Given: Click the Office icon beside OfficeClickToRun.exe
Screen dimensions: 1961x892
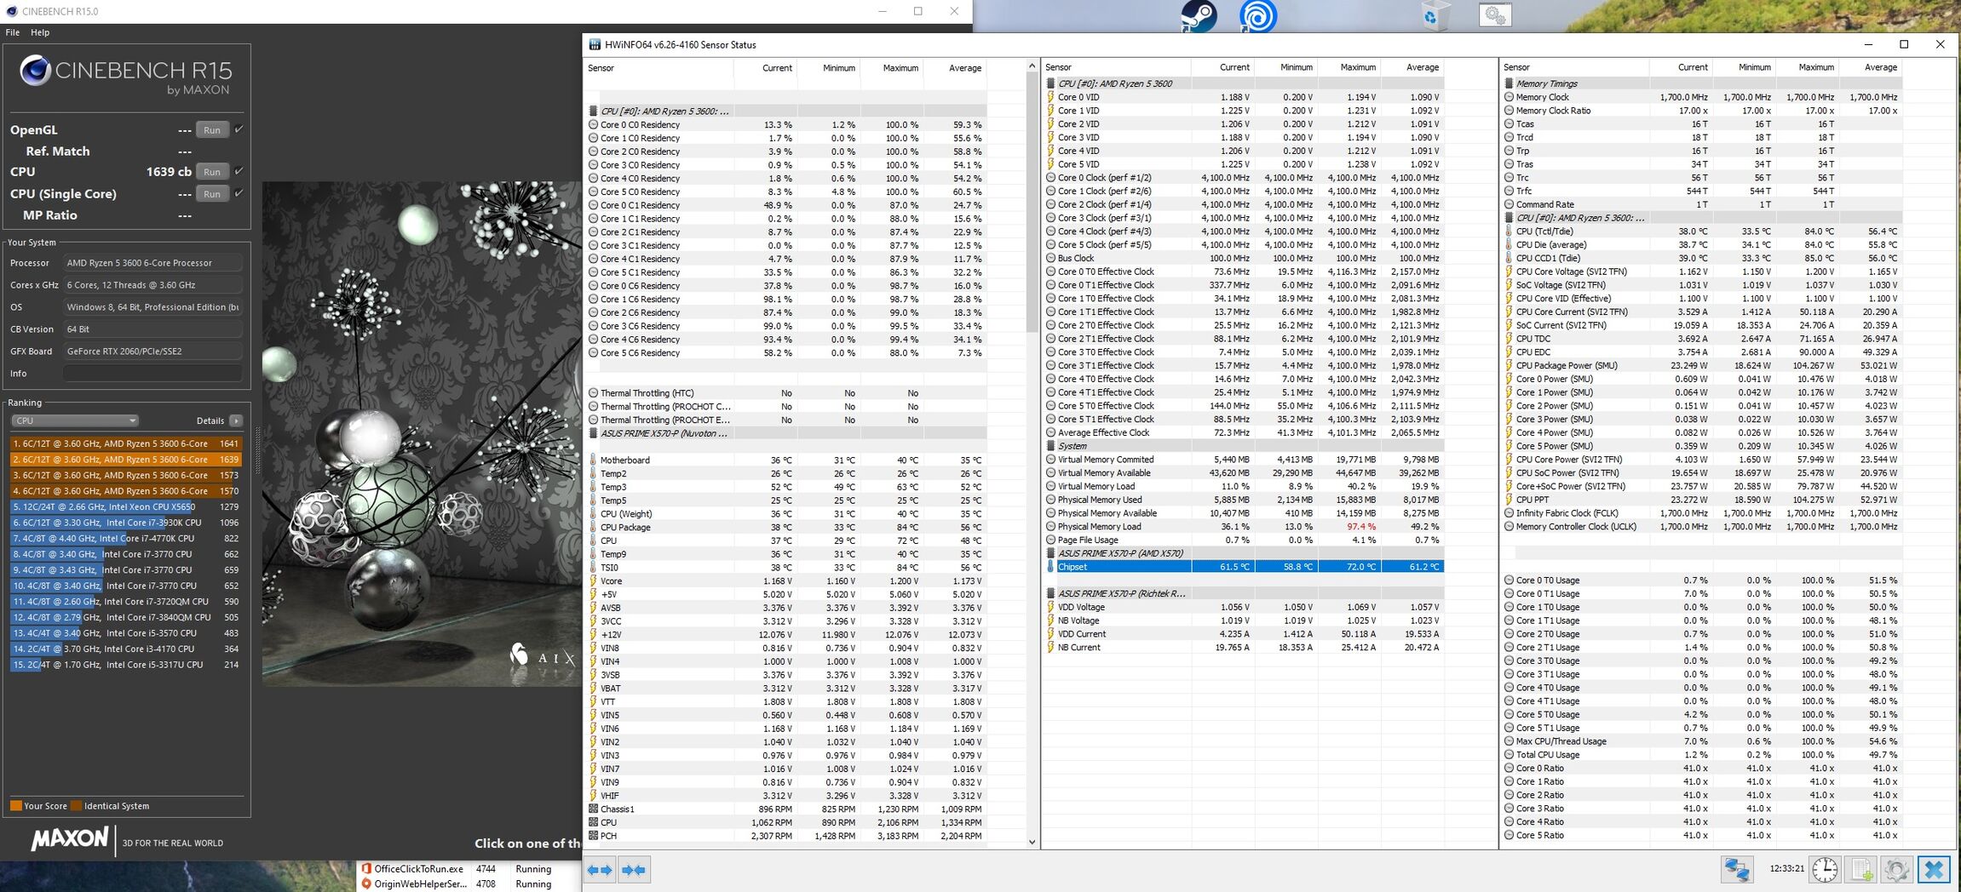Looking at the screenshot, I should coord(366,869).
